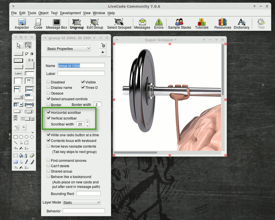This screenshot has height=220, width=275.
Task: Enable the Opaque checkbox
Action: pyautogui.click(x=48, y=93)
